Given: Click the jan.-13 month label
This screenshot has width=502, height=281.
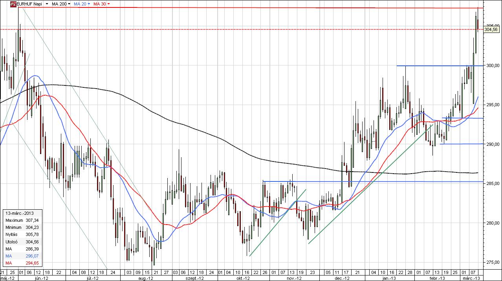Looking at the screenshot, I should tap(389, 278).
